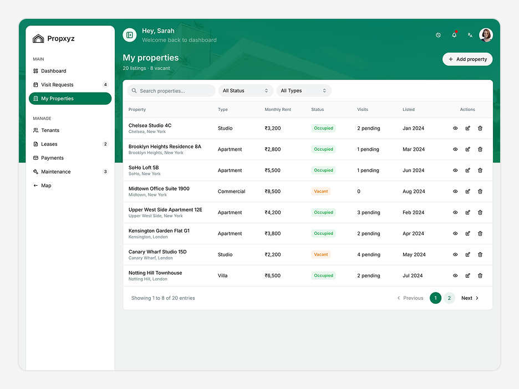Edit Canary Wharf Studio 15D

(x=467, y=254)
